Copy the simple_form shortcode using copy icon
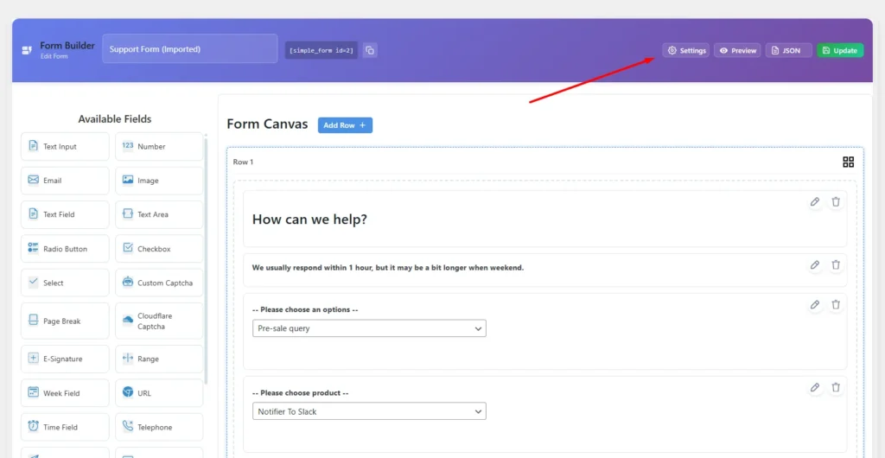The image size is (885, 458). point(370,50)
